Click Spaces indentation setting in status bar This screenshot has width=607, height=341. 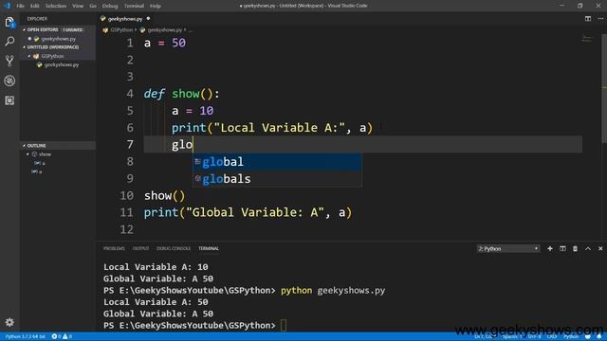[511, 337]
